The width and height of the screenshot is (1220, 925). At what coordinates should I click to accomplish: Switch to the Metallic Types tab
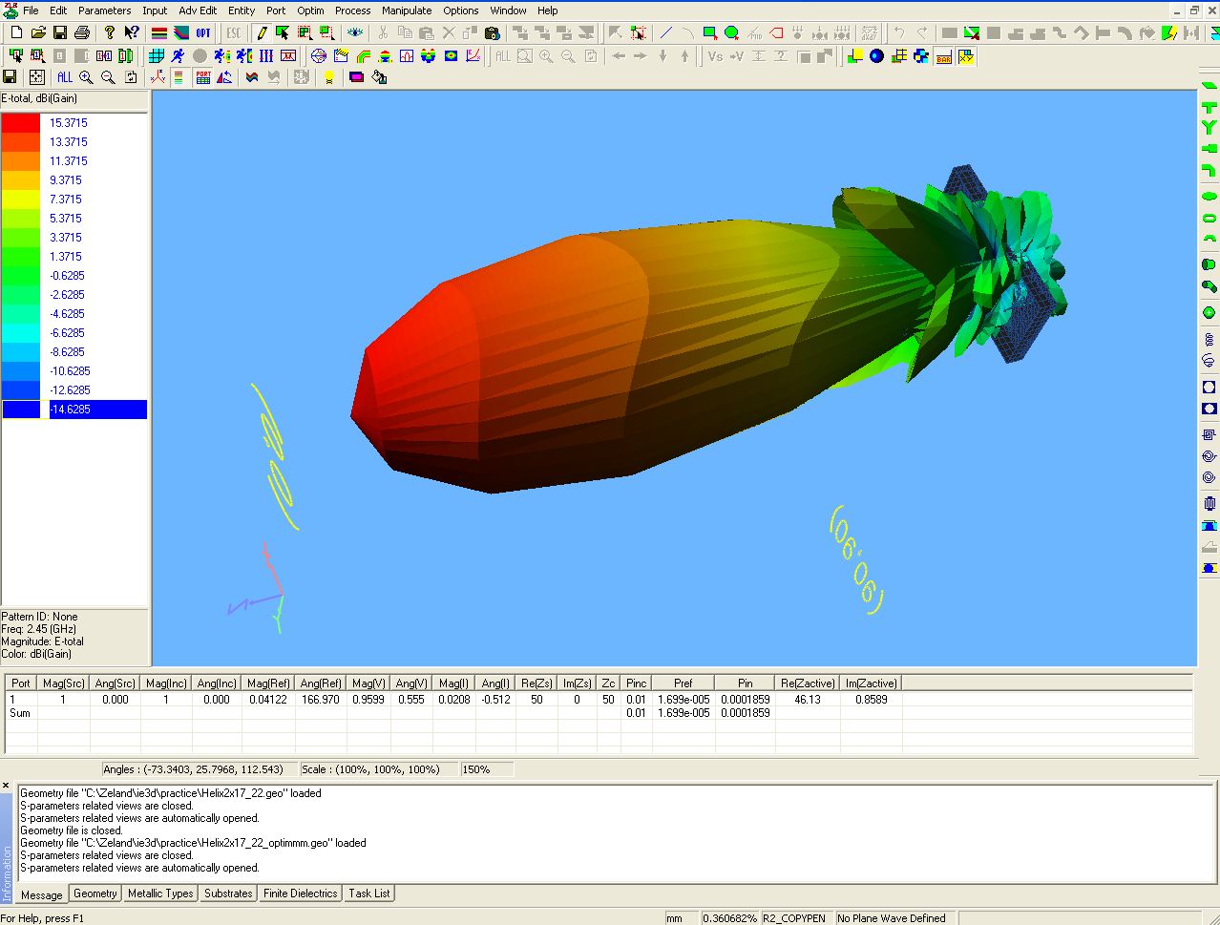pyautogui.click(x=160, y=893)
